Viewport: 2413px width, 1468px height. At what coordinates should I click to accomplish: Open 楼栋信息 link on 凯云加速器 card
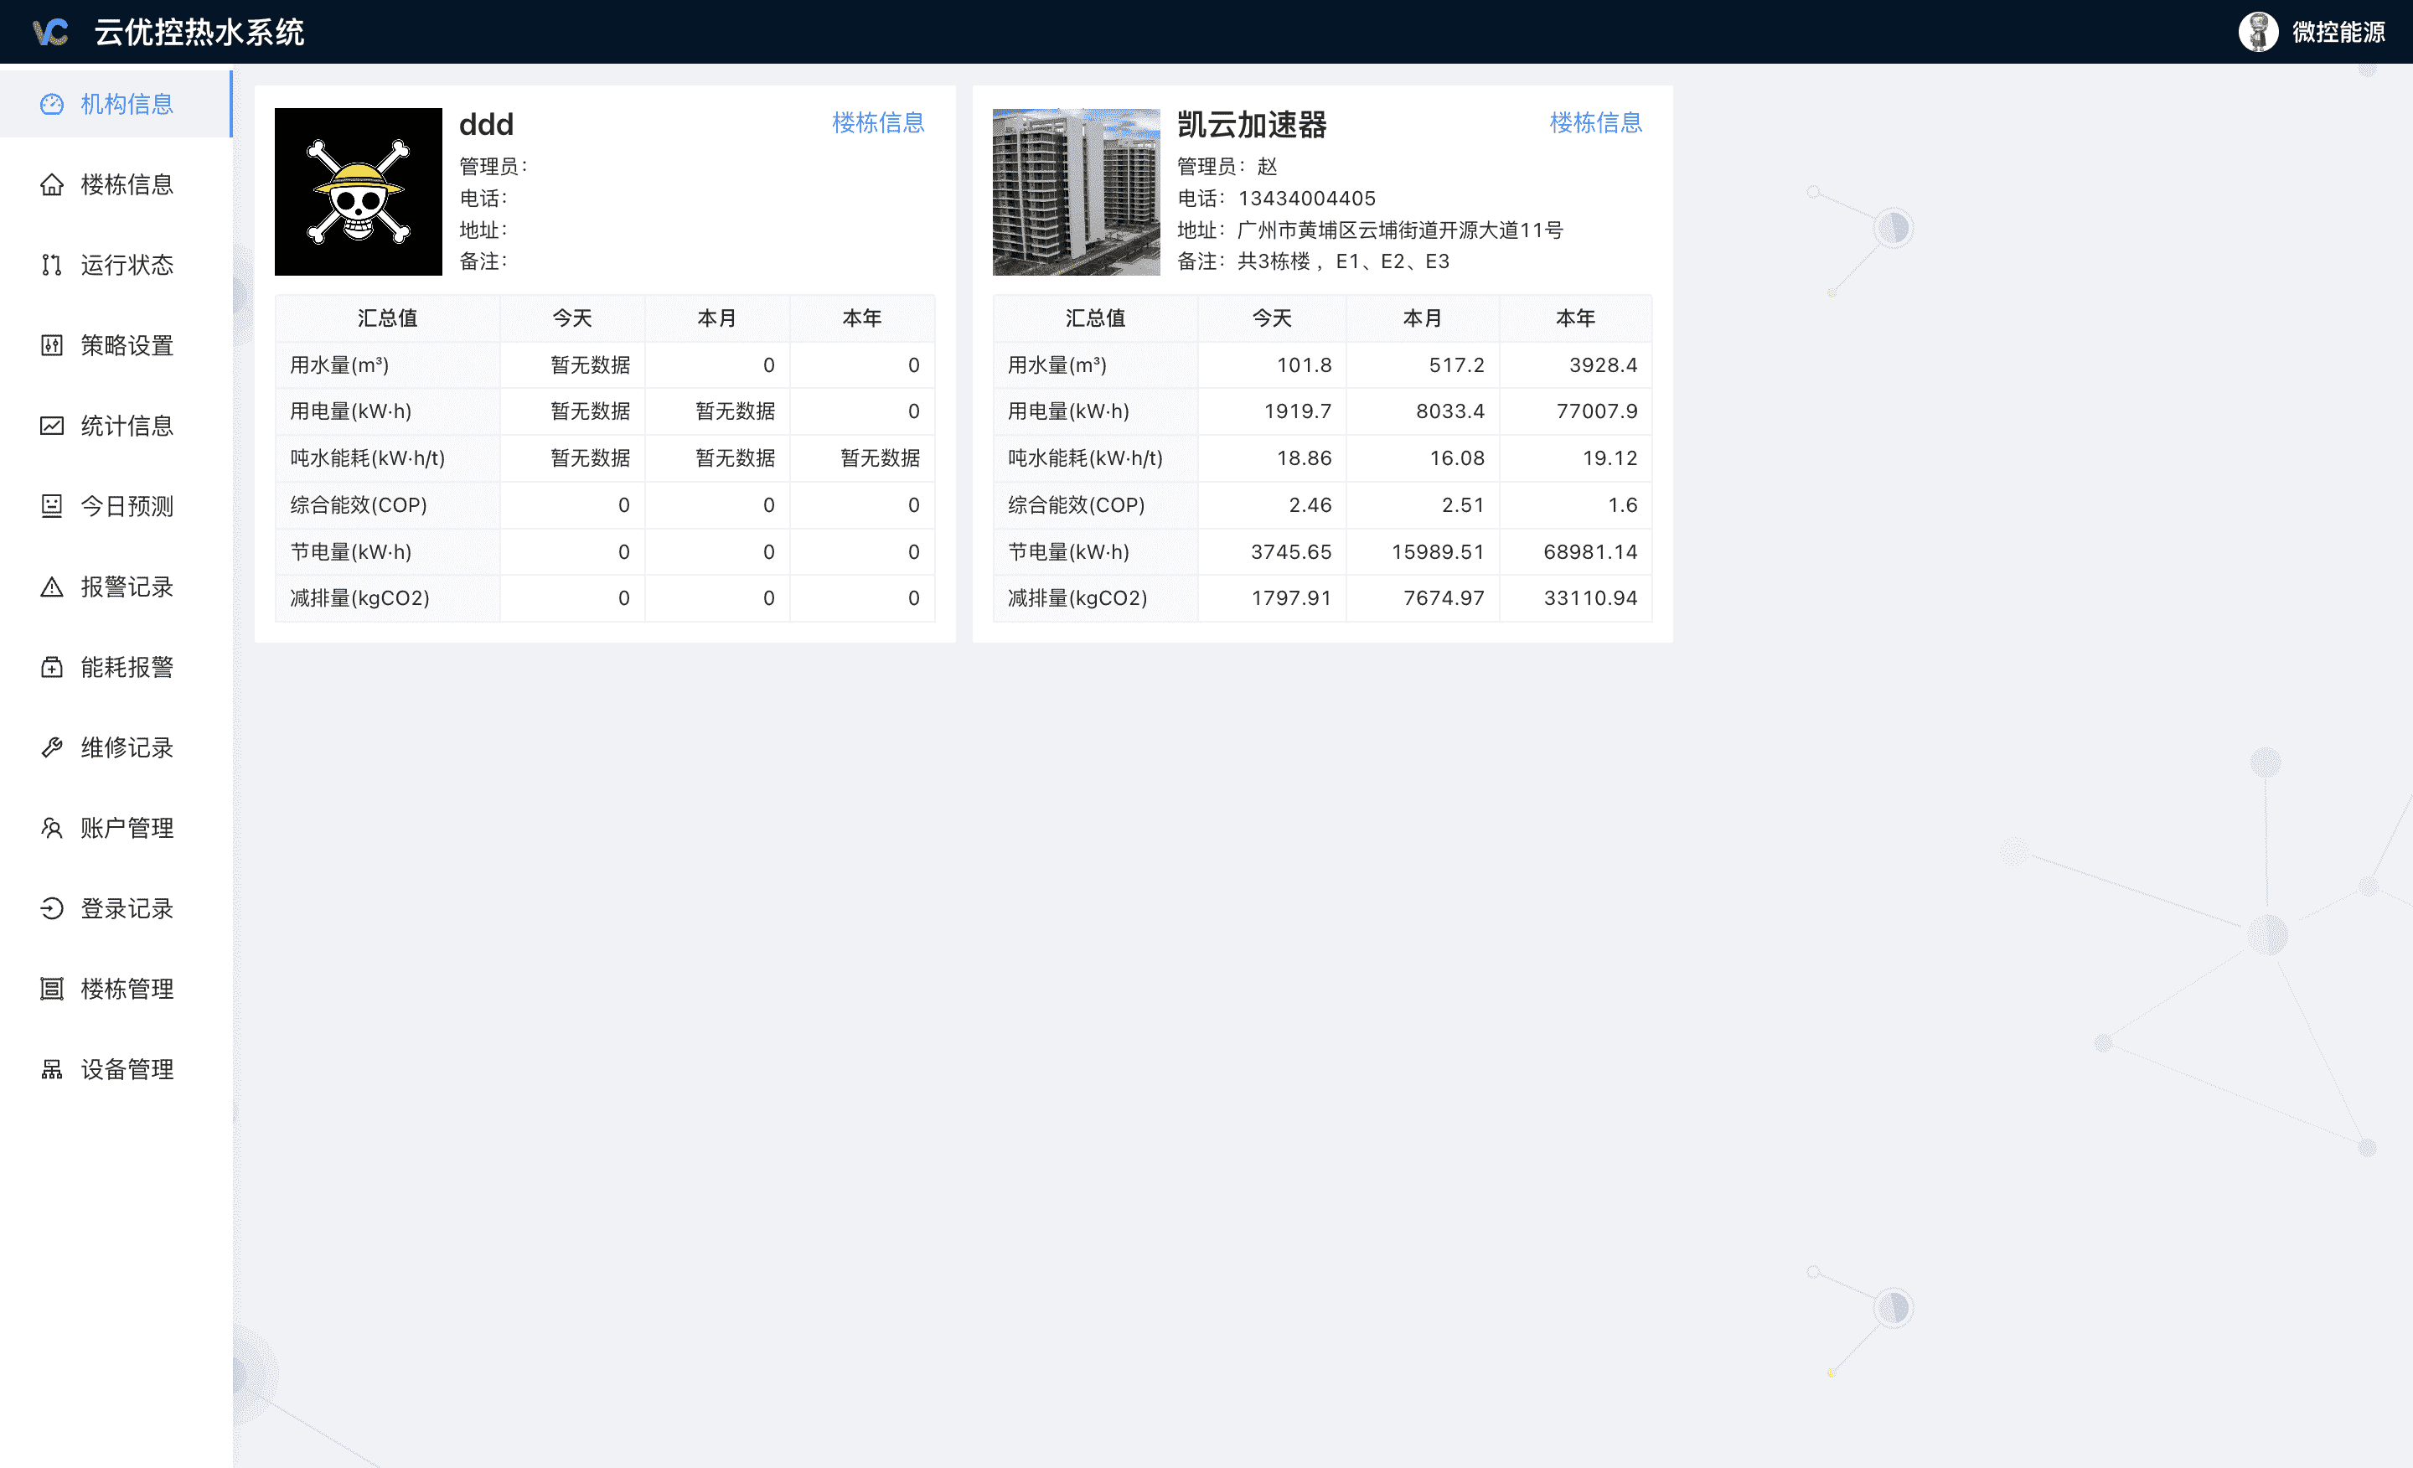(x=1595, y=122)
